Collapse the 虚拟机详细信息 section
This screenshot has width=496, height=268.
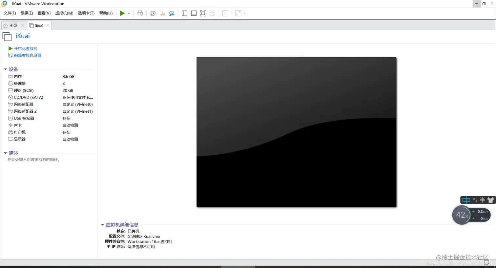point(102,225)
